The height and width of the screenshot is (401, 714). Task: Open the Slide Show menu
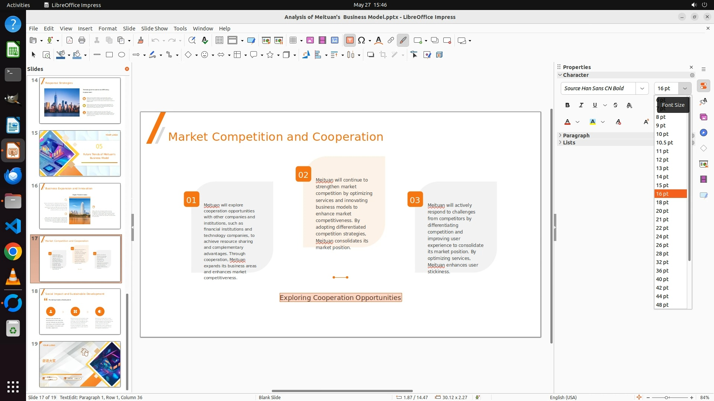pyautogui.click(x=154, y=29)
